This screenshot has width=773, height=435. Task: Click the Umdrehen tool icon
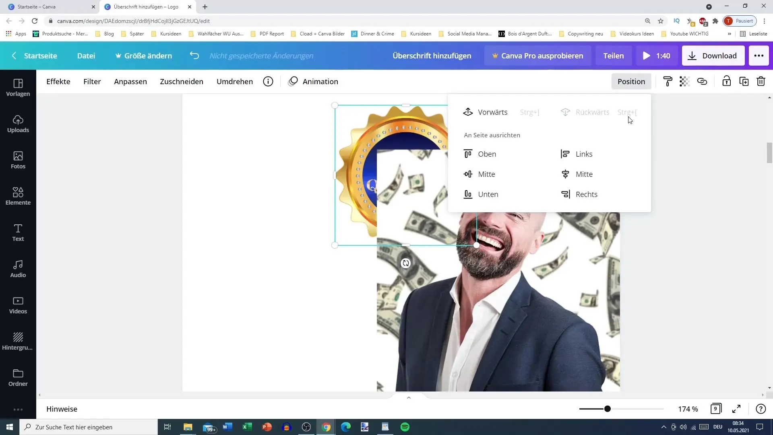(x=235, y=81)
